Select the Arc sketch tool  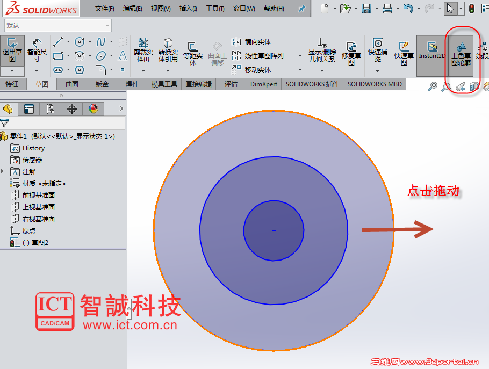tap(80, 56)
